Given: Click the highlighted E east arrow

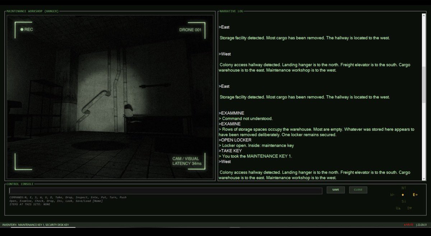Looking at the screenshot, I should (415, 195).
